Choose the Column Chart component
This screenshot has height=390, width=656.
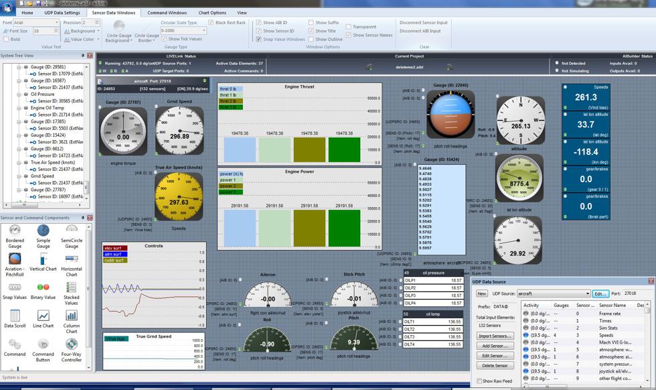pos(72,321)
